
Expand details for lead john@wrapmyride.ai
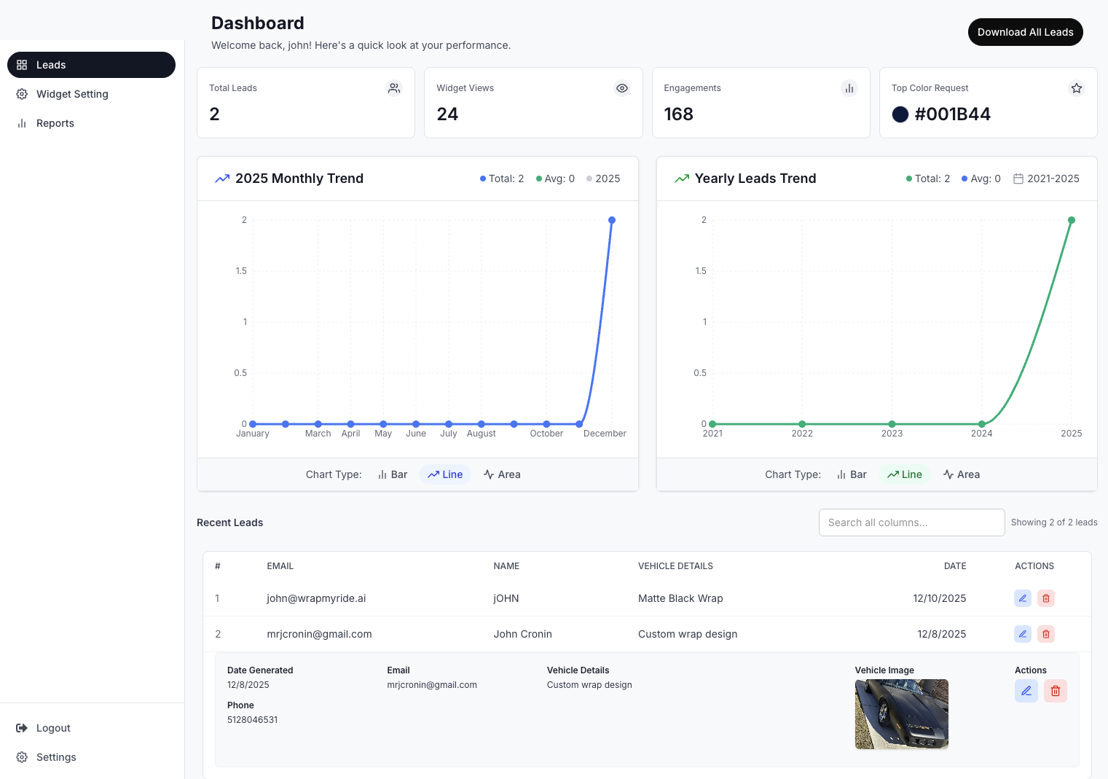[x=316, y=598]
